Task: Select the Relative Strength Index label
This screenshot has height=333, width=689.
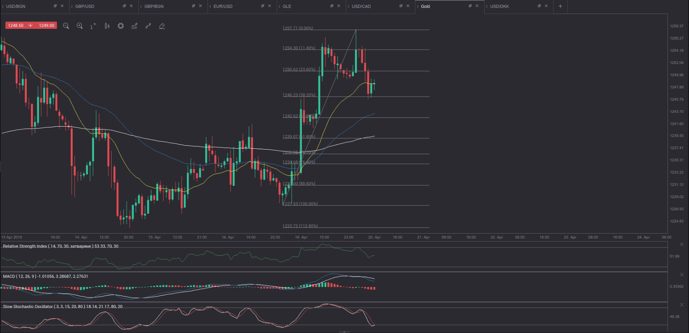Action: 25,246
